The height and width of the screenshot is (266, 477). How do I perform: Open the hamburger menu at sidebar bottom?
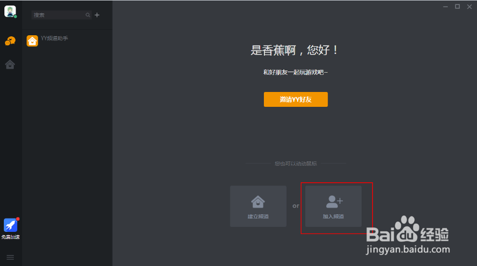point(10,258)
